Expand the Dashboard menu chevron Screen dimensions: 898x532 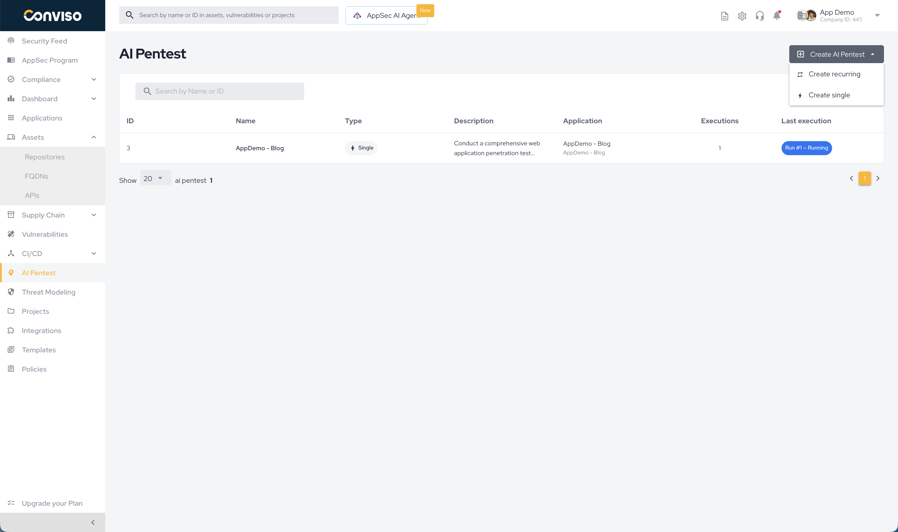pyautogui.click(x=94, y=98)
